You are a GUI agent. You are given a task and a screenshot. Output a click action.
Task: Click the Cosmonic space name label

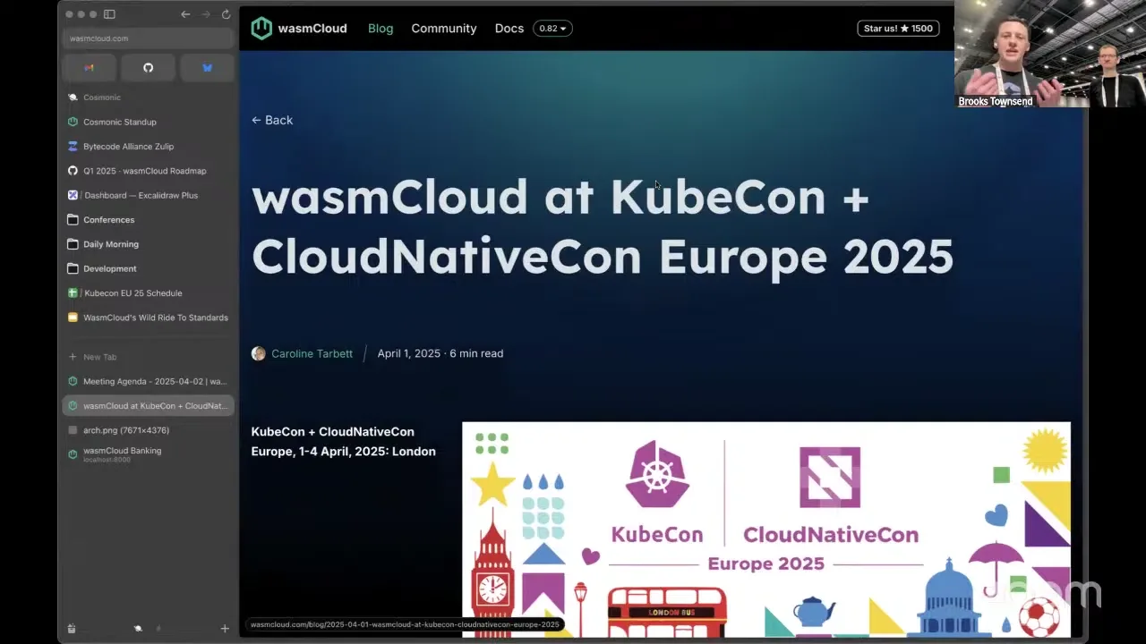point(102,97)
